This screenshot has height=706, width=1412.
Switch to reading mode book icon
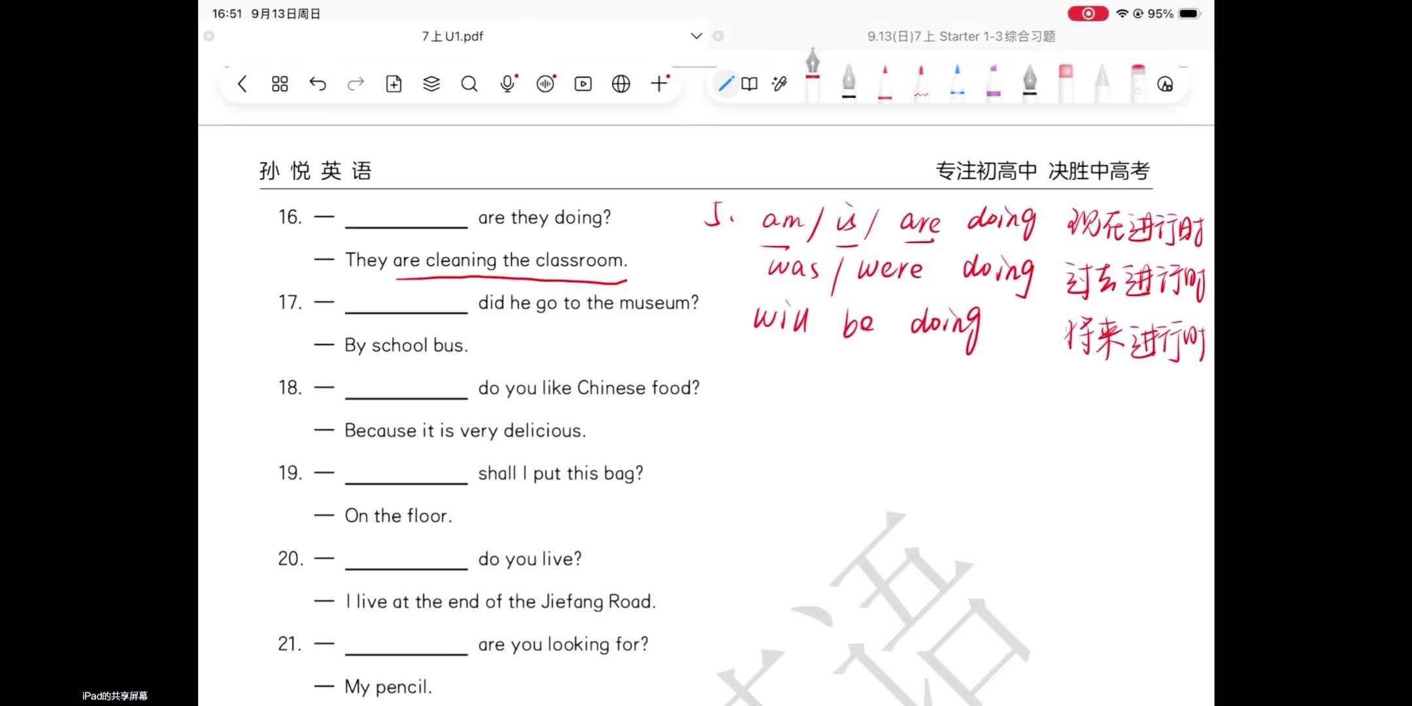tap(750, 84)
